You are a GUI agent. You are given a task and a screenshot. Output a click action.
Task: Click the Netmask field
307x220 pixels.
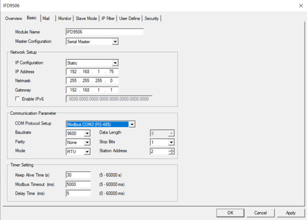pyautogui.click(x=92, y=81)
